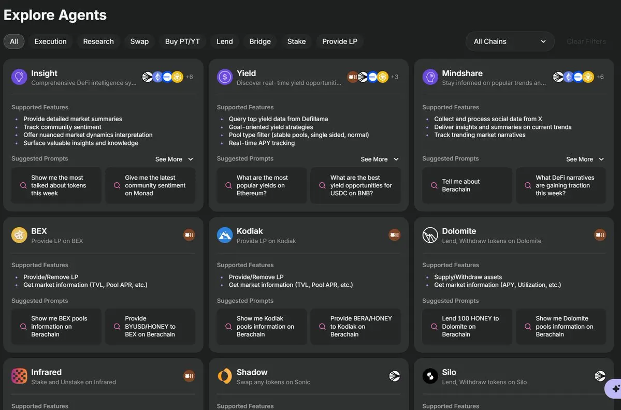Screen dimensions: 621x410
Task: Expand See More on the Mindshare card
Action: 585,159
